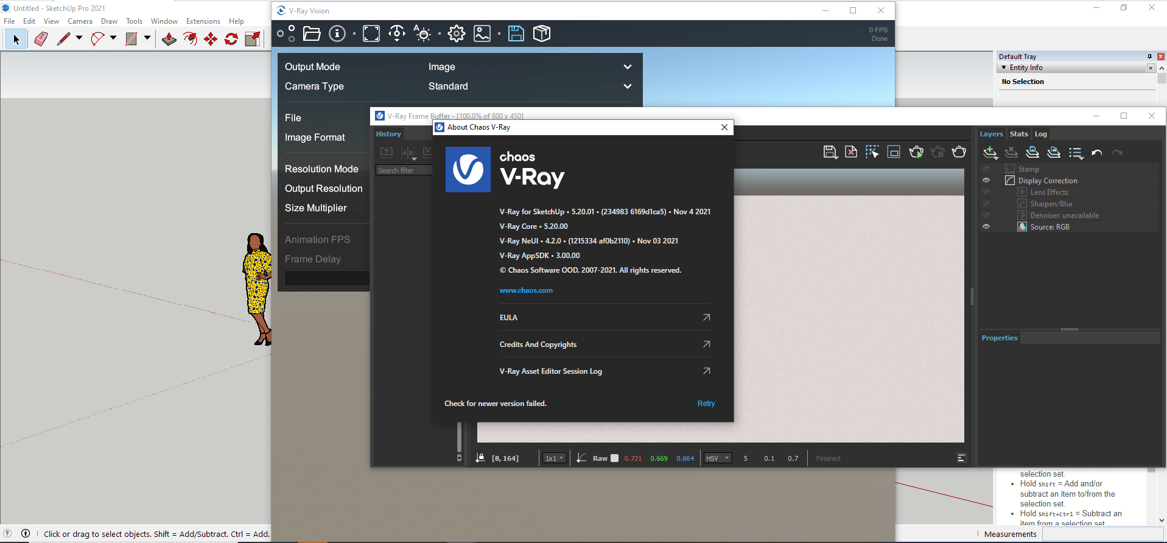The height and width of the screenshot is (543, 1167).
Task: Open the Output Mode Image dropdown
Action: pyautogui.click(x=530, y=67)
